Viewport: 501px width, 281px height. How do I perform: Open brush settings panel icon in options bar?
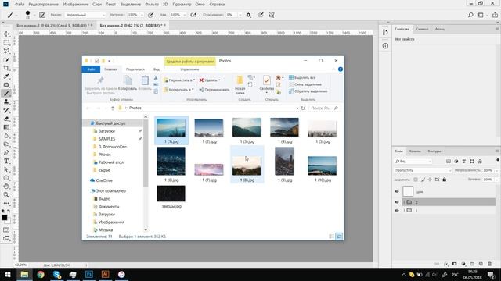42,15
